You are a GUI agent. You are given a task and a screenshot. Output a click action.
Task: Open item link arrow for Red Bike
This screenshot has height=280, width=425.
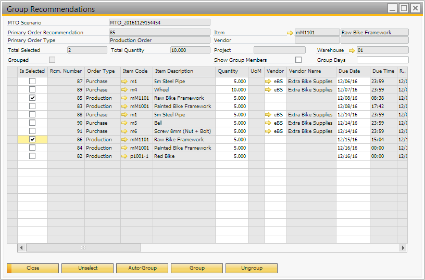pyautogui.click(x=124, y=156)
